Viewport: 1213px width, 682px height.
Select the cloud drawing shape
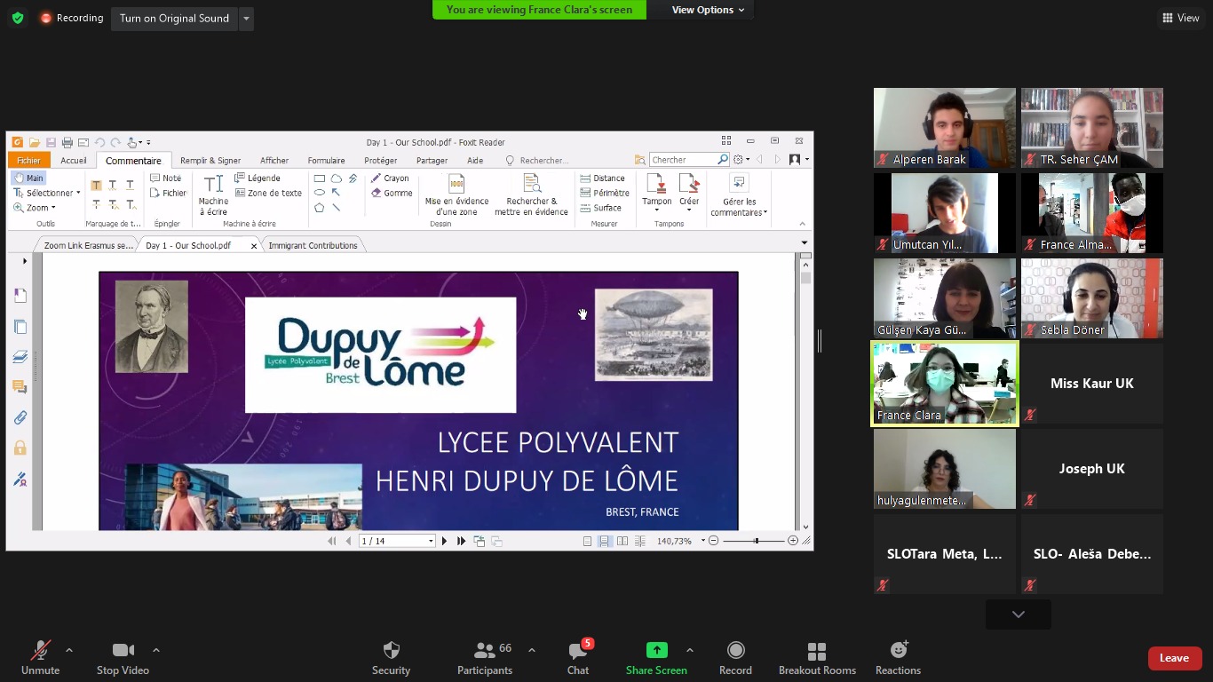pyautogui.click(x=337, y=178)
